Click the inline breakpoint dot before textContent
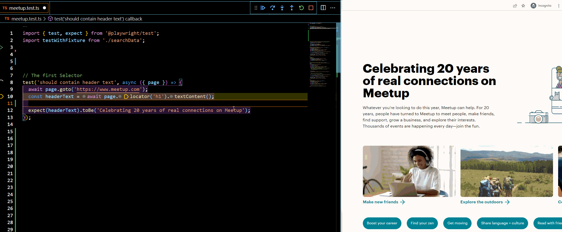The image size is (562, 232). click(x=171, y=97)
